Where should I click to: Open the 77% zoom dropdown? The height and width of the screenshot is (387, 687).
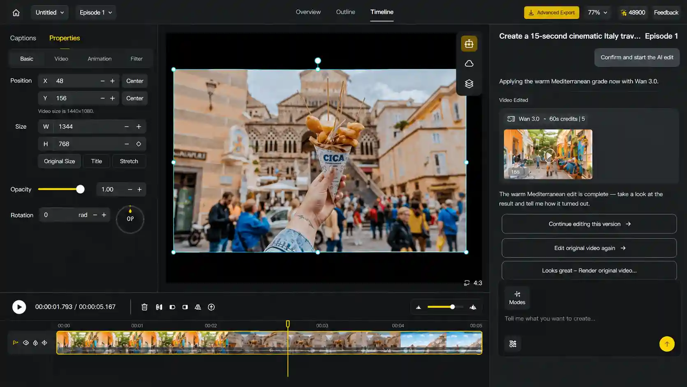pos(597,12)
